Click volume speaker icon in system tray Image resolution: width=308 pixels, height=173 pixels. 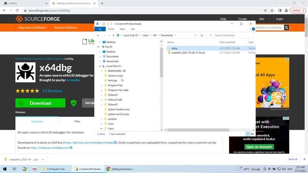click(x=284, y=169)
